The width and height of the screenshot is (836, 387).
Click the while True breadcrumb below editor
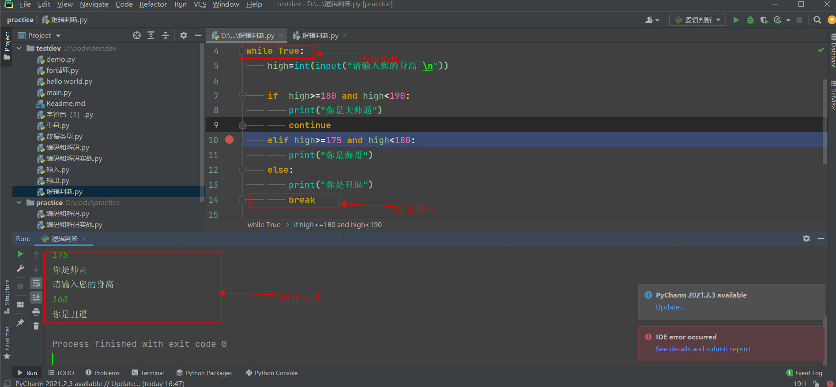click(264, 224)
